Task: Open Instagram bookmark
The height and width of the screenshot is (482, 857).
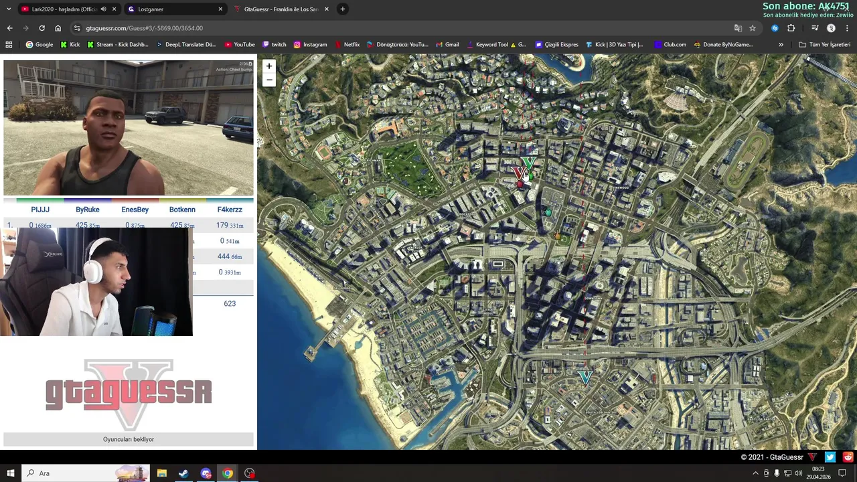Action: [x=311, y=45]
